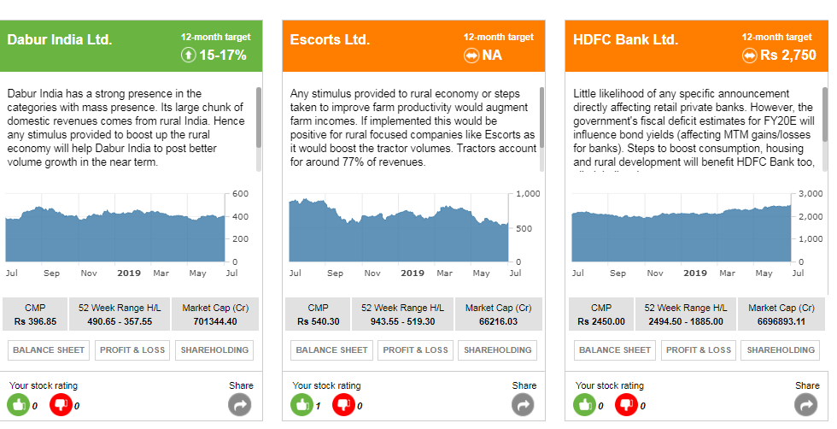The height and width of the screenshot is (429, 837).
Task: Open Dabur India Balance Sheet
Action: [x=49, y=350]
